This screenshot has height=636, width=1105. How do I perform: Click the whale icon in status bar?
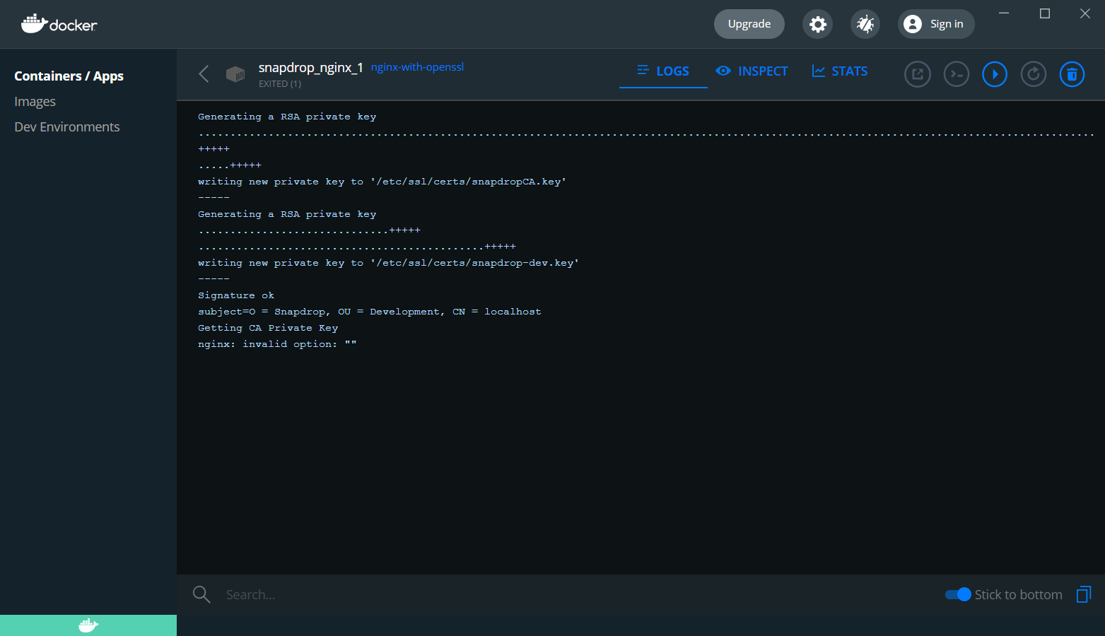point(88,625)
